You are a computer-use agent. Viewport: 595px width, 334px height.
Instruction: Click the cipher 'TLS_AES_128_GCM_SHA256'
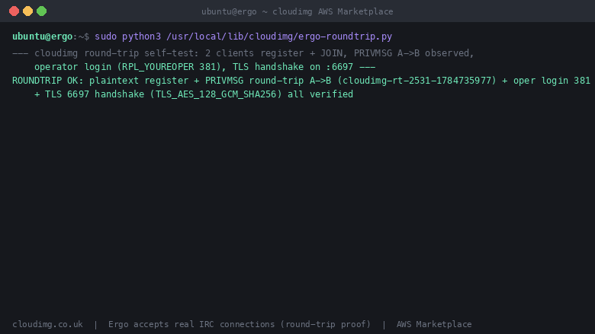coord(216,94)
